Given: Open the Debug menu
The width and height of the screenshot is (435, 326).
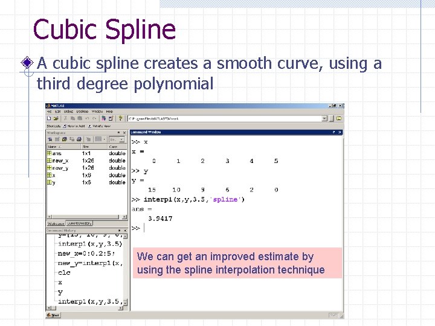Looking at the screenshot, I should [x=68, y=112].
